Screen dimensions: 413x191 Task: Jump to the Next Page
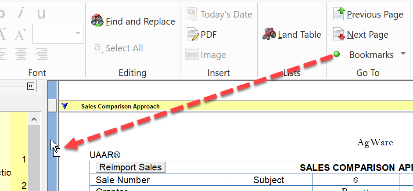tap(339, 34)
